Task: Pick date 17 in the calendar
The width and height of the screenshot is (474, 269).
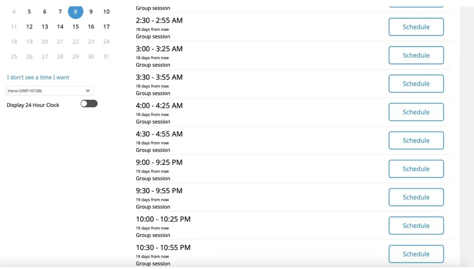Action: 106,27
